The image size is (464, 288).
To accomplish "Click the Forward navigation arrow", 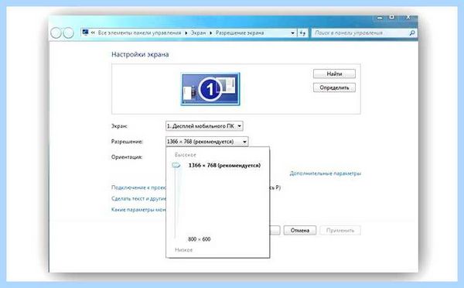I will pos(68,33).
